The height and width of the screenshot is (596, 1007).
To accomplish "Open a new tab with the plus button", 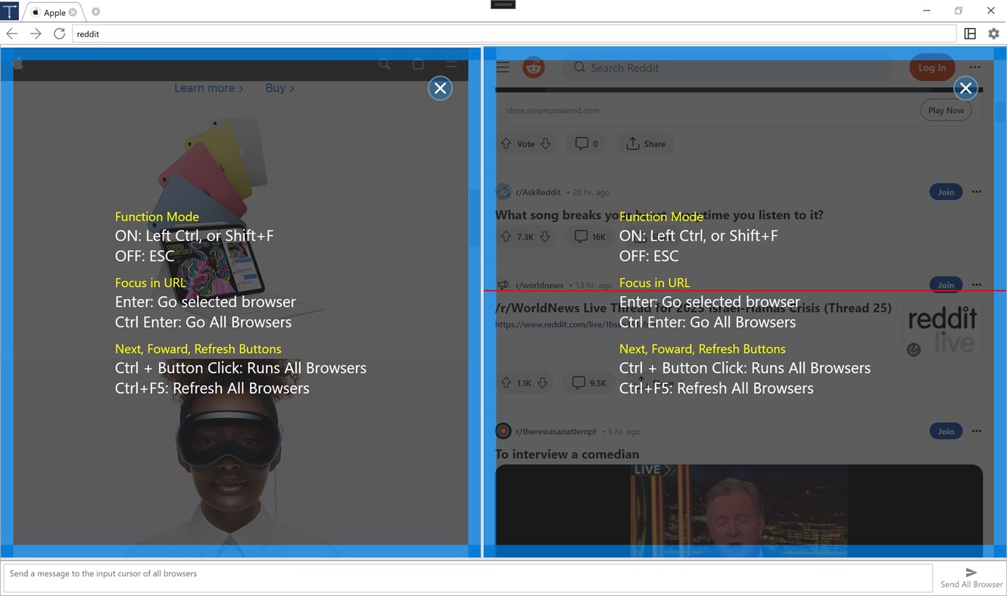I will click(x=95, y=12).
